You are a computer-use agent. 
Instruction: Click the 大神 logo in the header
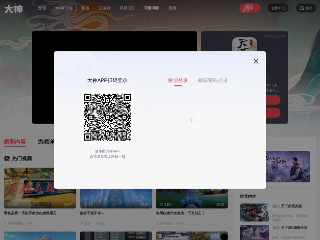pyautogui.click(x=14, y=8)
